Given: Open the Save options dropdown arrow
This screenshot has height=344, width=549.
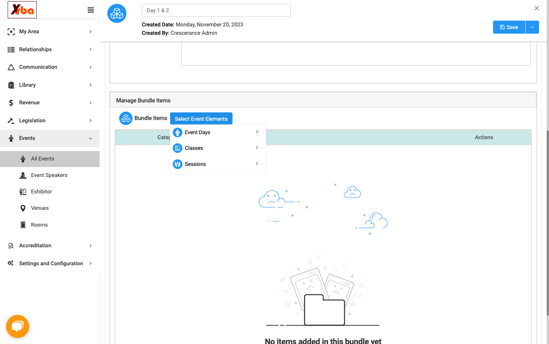Looking at the screenshot, I should point(532,27).
